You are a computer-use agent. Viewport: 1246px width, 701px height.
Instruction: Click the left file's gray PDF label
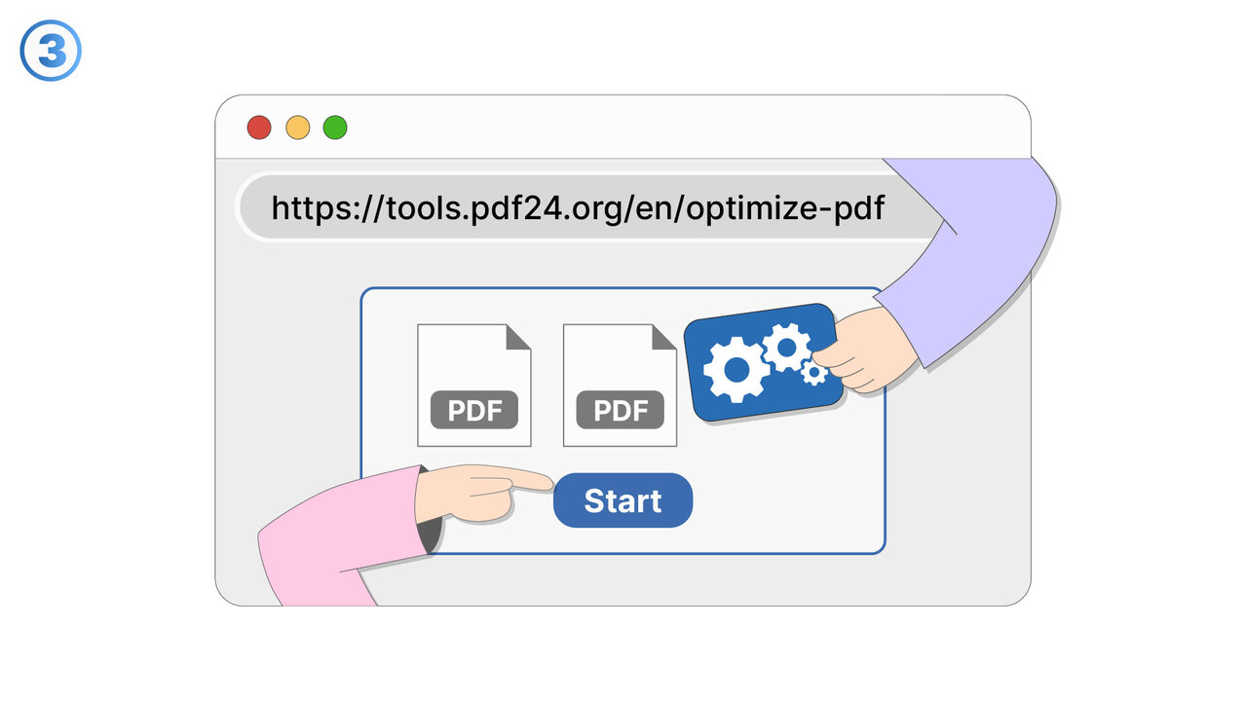(474, 411)
